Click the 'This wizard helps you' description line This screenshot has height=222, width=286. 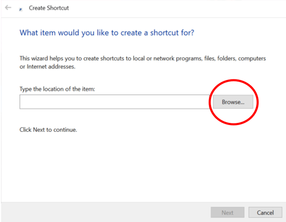click(143, 58)
